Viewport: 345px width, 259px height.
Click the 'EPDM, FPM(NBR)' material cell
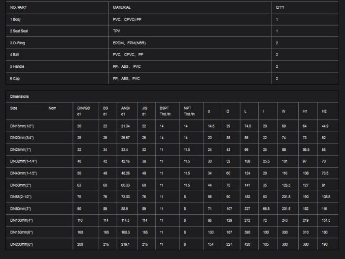coord(130,43)
